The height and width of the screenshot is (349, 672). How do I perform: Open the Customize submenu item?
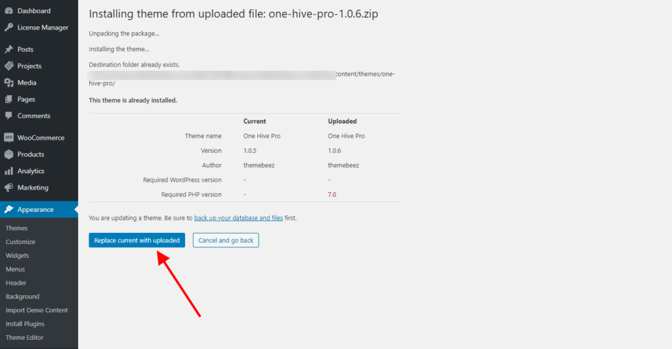pos(20,242)
